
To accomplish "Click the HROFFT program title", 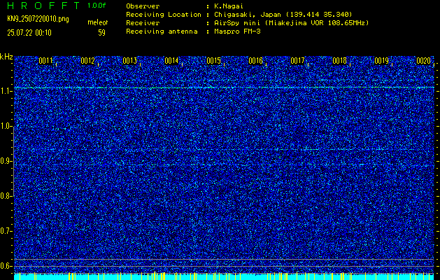I will click(43, 6).
